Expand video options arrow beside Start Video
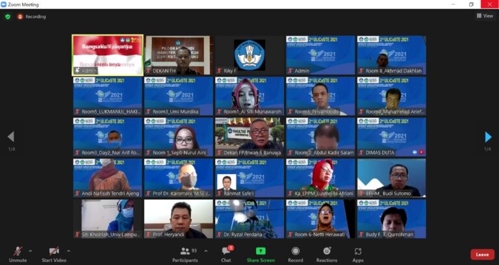Image resolution: width=499 pixels, height=265 pixels. tap(68, 250)
